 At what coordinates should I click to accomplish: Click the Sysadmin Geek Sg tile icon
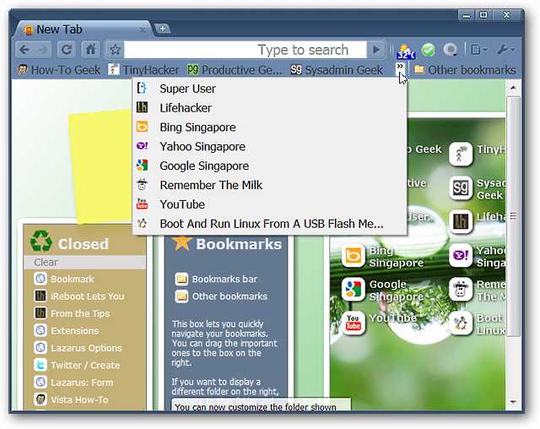(x=461, y=187)
